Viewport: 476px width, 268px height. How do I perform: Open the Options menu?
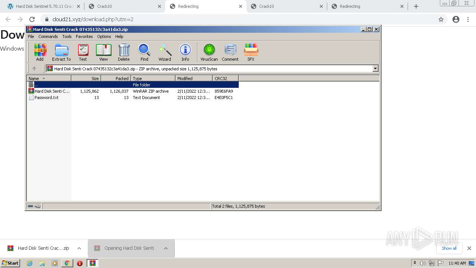point(104,36)
